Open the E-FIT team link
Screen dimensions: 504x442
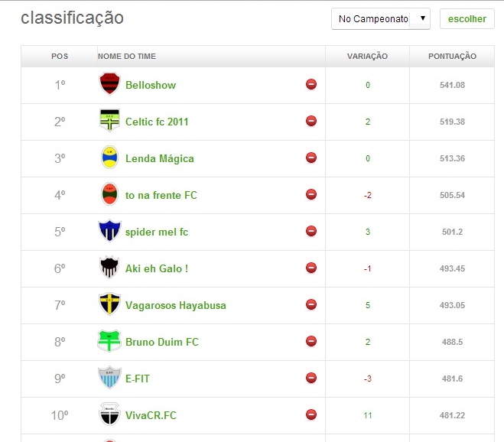pyautogui.click(x=138, y=379)
